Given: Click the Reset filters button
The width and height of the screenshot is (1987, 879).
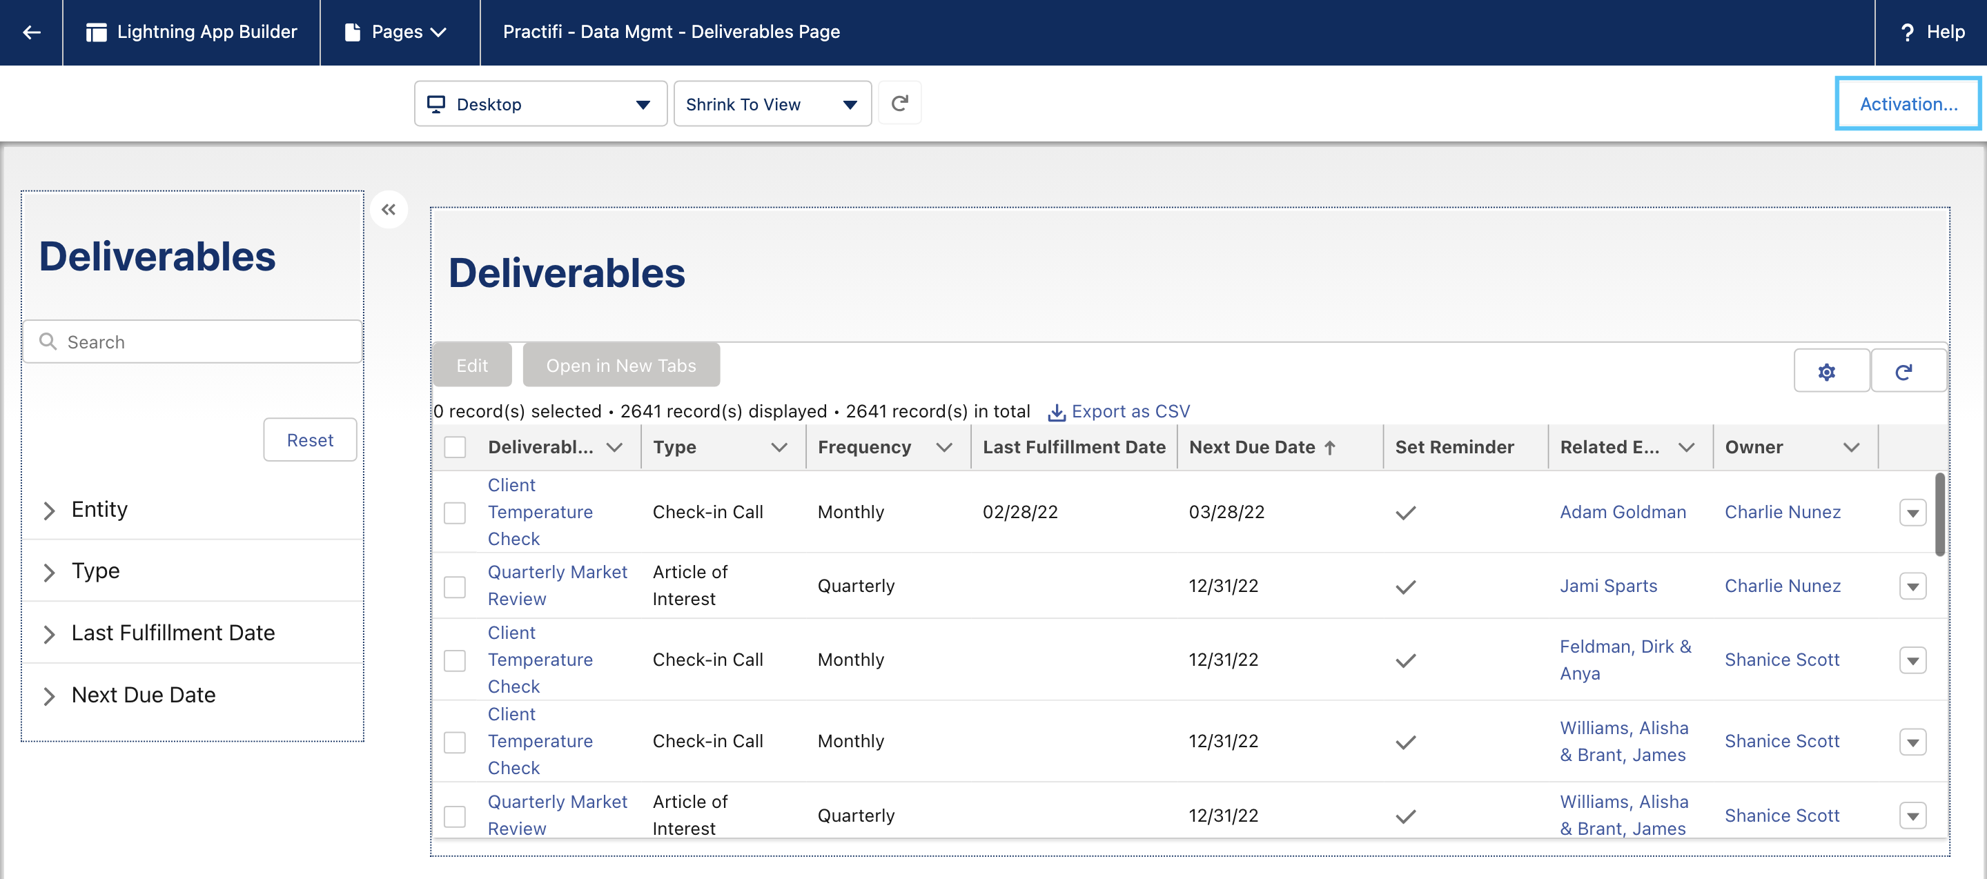Looking at the screenshot, I should (310, 440).
